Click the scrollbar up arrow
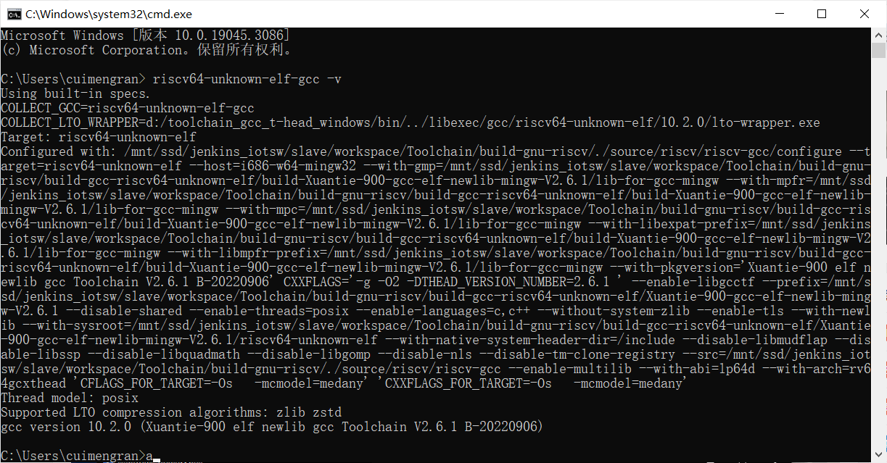This screenshot has height=463, width=887. pyautogui.click(x=879, y=34)
